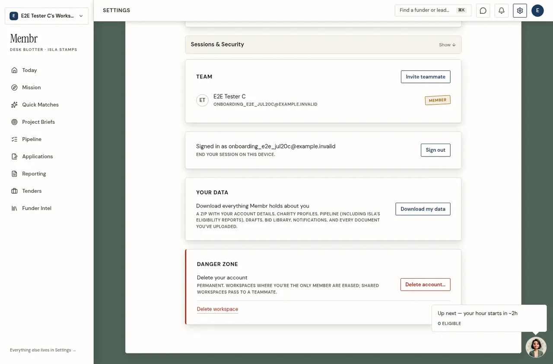Click the Quick Matches sparkle icon

(14, 105)
